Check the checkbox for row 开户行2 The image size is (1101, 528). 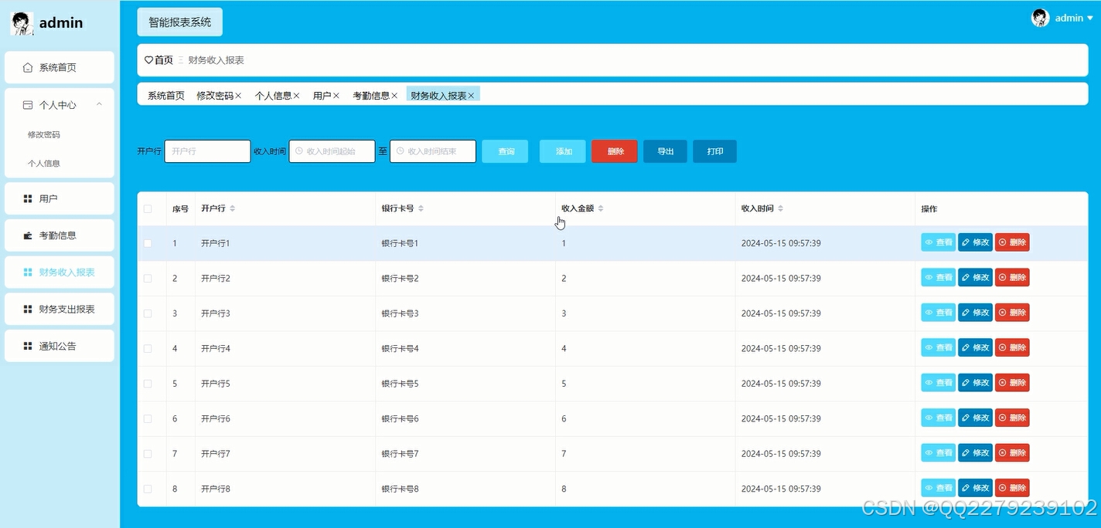coord(148,279)
